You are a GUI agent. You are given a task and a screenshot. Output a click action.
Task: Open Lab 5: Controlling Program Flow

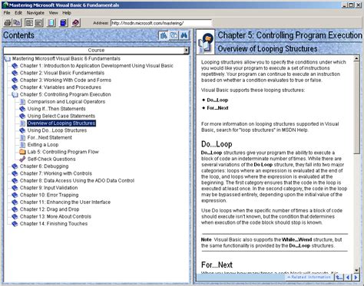[63, 152]
